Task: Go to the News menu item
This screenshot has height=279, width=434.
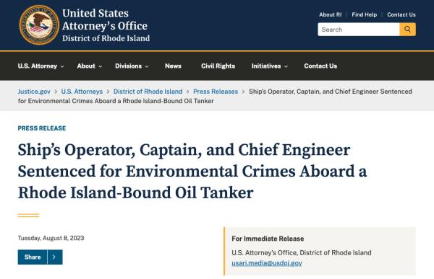Action: [173, 66]
